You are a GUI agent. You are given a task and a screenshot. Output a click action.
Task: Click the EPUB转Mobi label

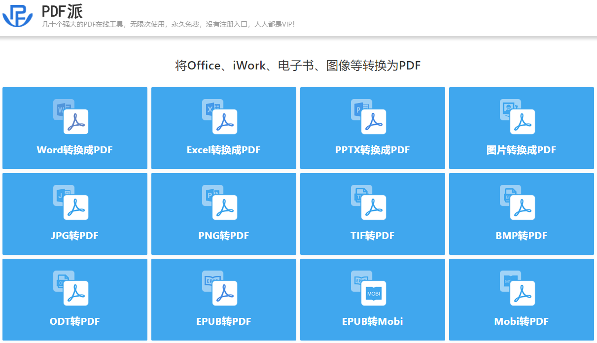[x=373, y=322]
